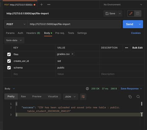Copy response with copy icon

[130, 97]
